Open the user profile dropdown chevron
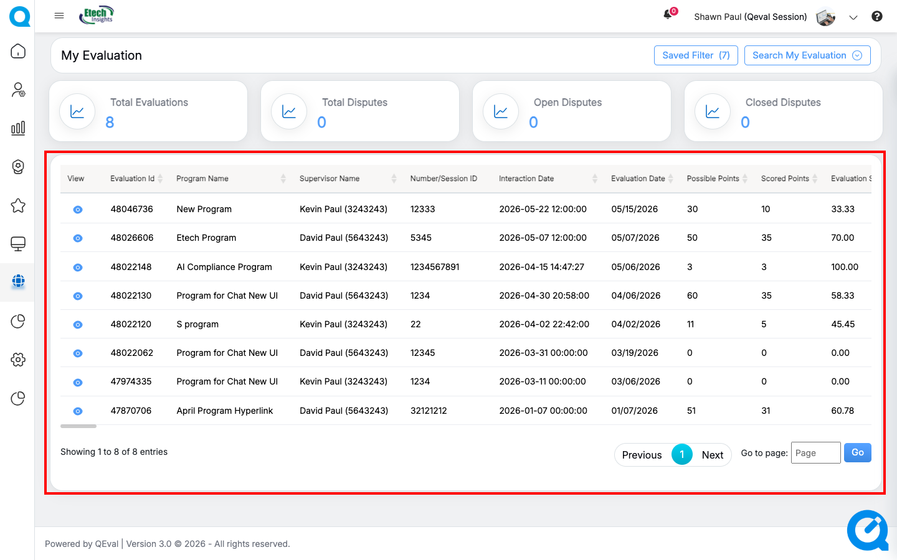897x560 pixels. pos(853,17)
